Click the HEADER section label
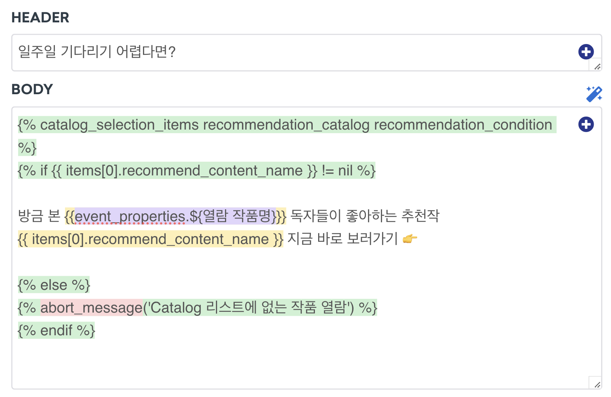 click(40, 17)
